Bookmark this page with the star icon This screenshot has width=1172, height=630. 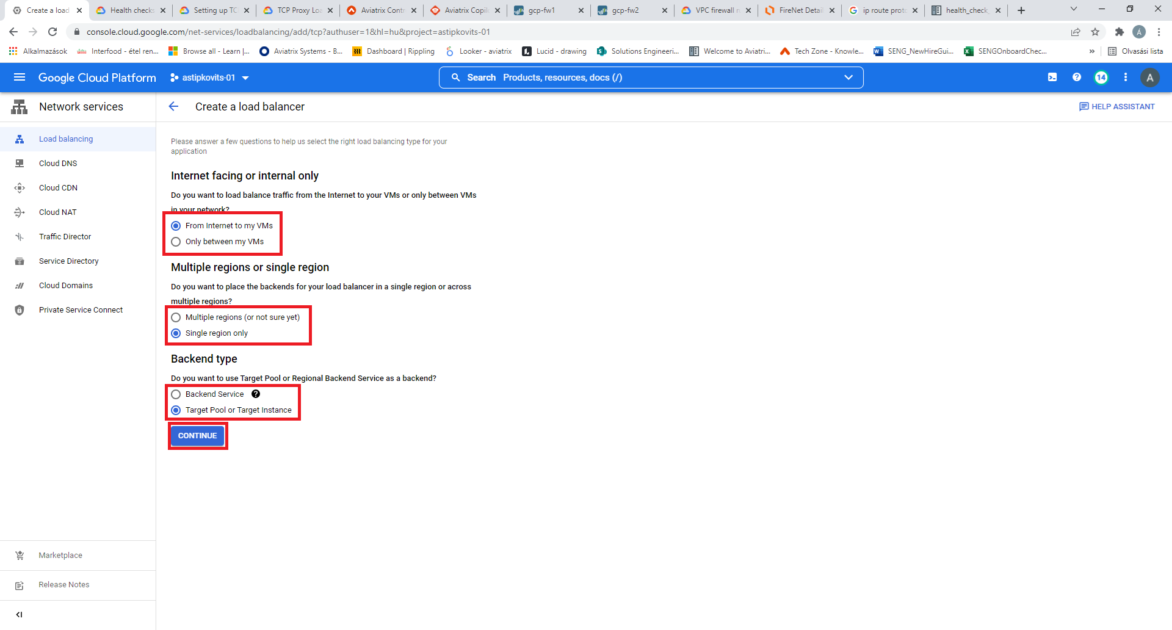coord(1095,32)
